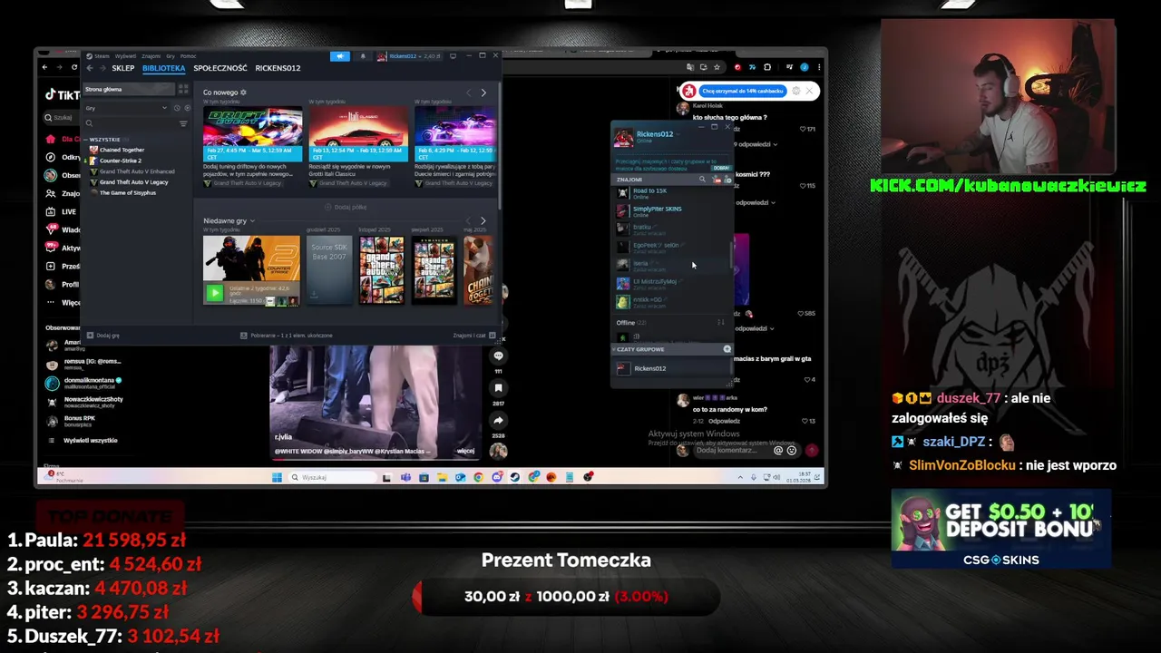This screenshot has width=1161, height=653.
Task: Select Grand Theft Auto V Legacy in list
Action: point(133,182)
